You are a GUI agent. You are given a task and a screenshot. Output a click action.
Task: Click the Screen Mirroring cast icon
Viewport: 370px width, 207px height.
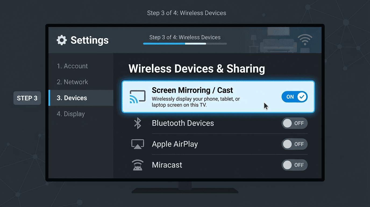[138, 96]
